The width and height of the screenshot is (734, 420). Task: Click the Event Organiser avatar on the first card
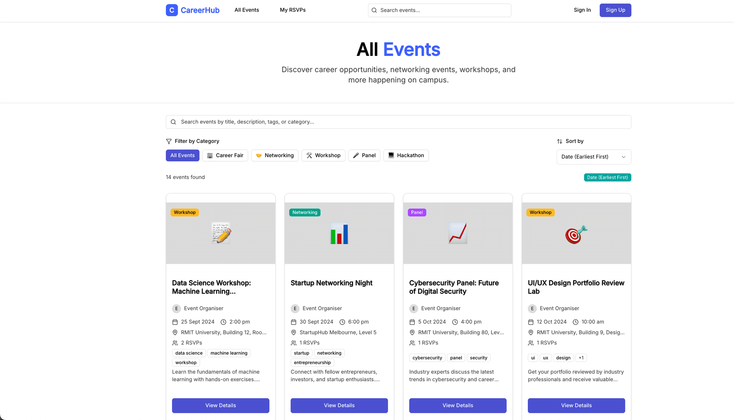coord(176,308)
